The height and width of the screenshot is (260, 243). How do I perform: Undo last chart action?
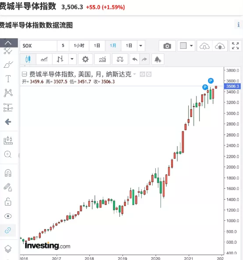(135, 59)
